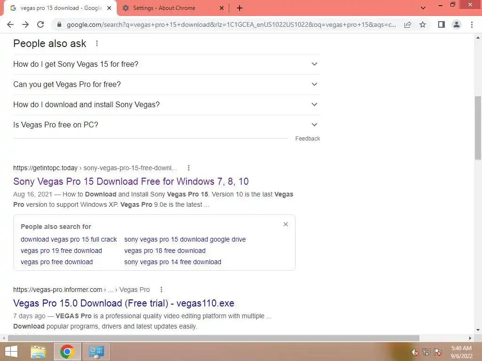
Task: Go back to the previous page
Action: [x=10, y=24]
